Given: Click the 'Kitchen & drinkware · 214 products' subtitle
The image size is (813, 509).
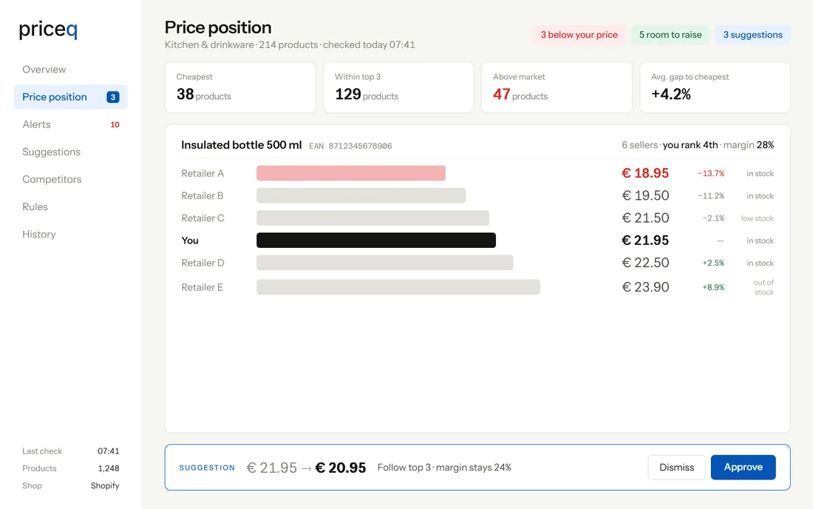Looking at the screenshot, I should pos(241,45).
